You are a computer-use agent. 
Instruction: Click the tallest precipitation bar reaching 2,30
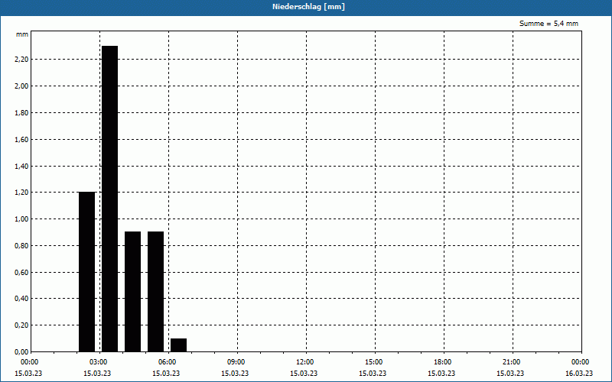coord(109,199)
